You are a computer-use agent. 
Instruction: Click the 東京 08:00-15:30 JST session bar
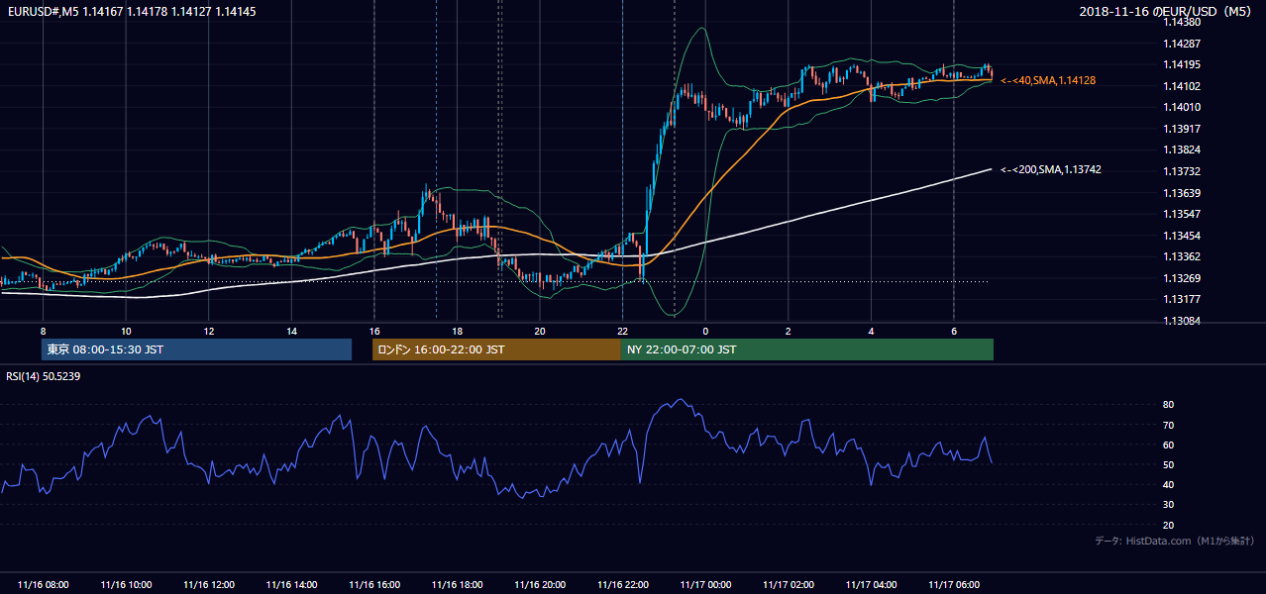pos(196,349)
